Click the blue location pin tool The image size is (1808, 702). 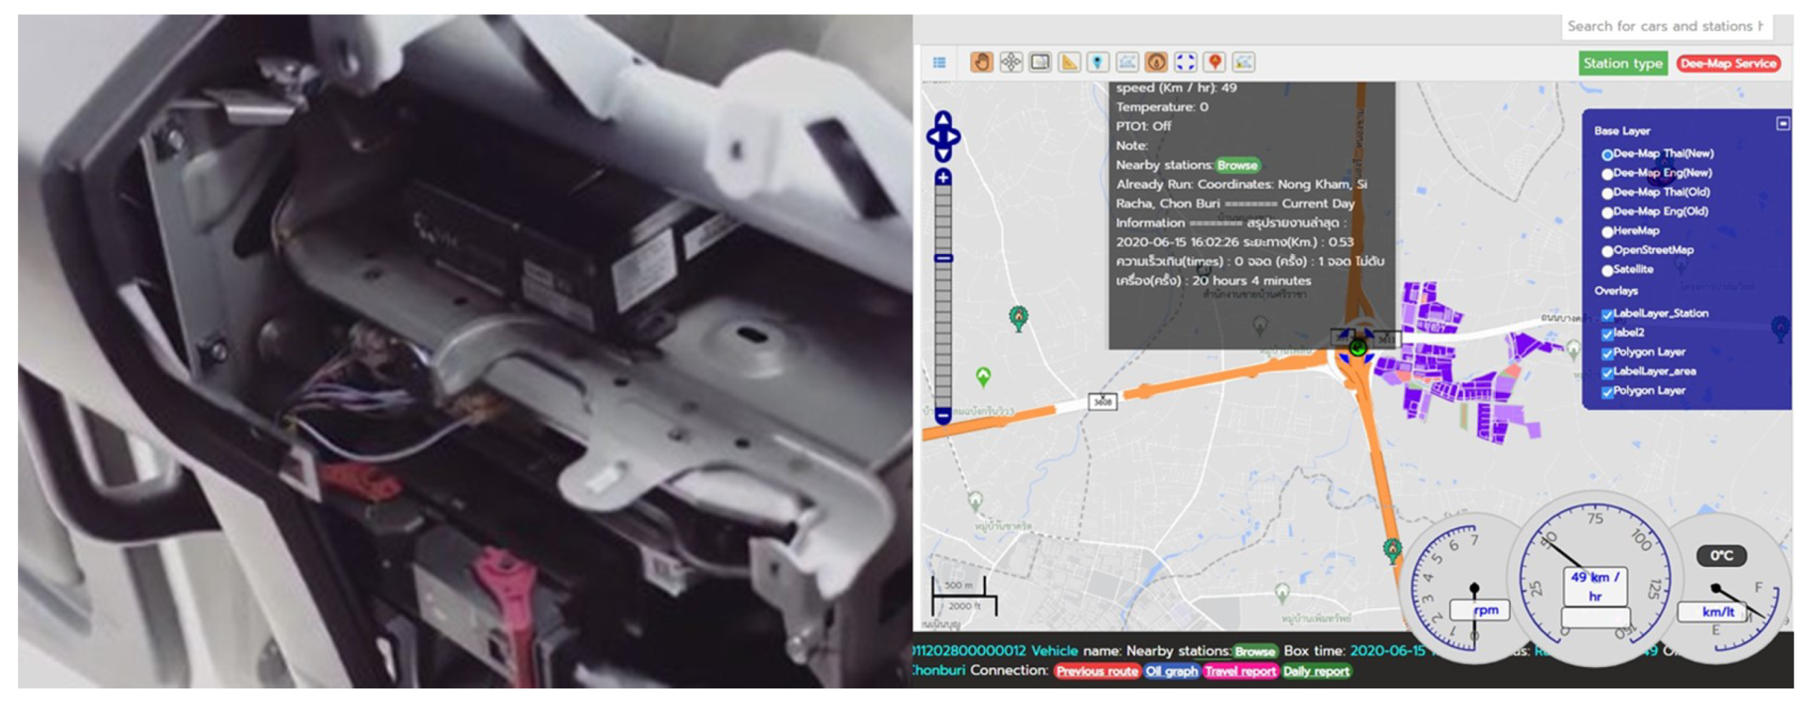(x=1098, y=62)
